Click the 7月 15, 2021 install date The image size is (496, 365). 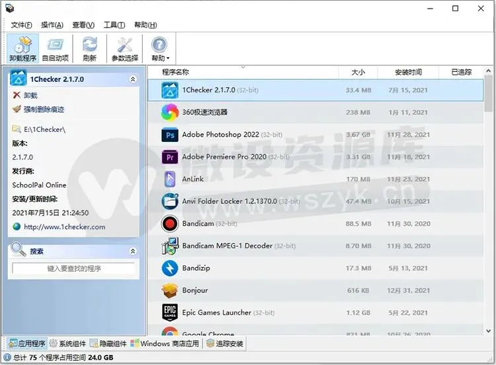click(x=408, y=90)
